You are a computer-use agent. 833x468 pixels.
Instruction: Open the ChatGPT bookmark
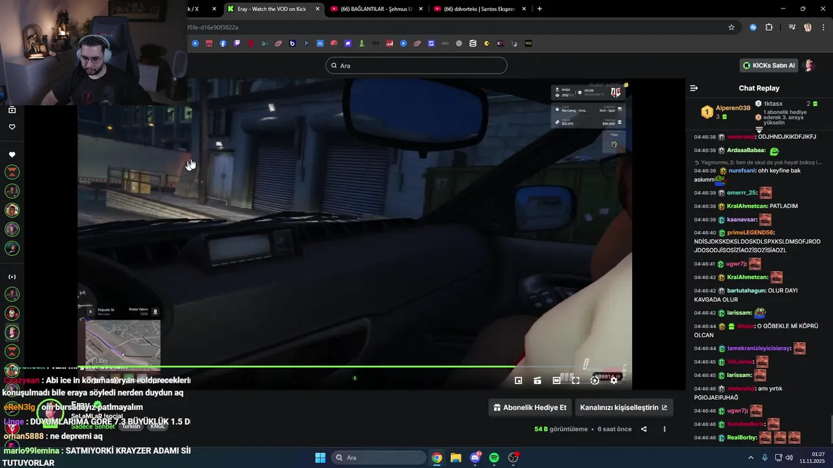pyautogui.click(x=459, y=44)
